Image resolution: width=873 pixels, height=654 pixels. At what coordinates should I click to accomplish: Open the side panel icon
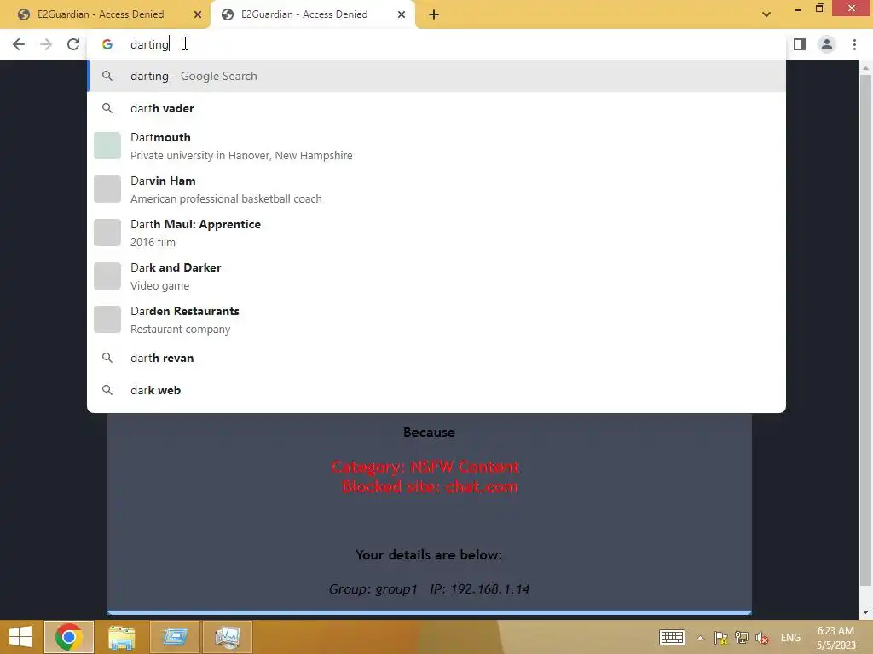click(800, 44)
